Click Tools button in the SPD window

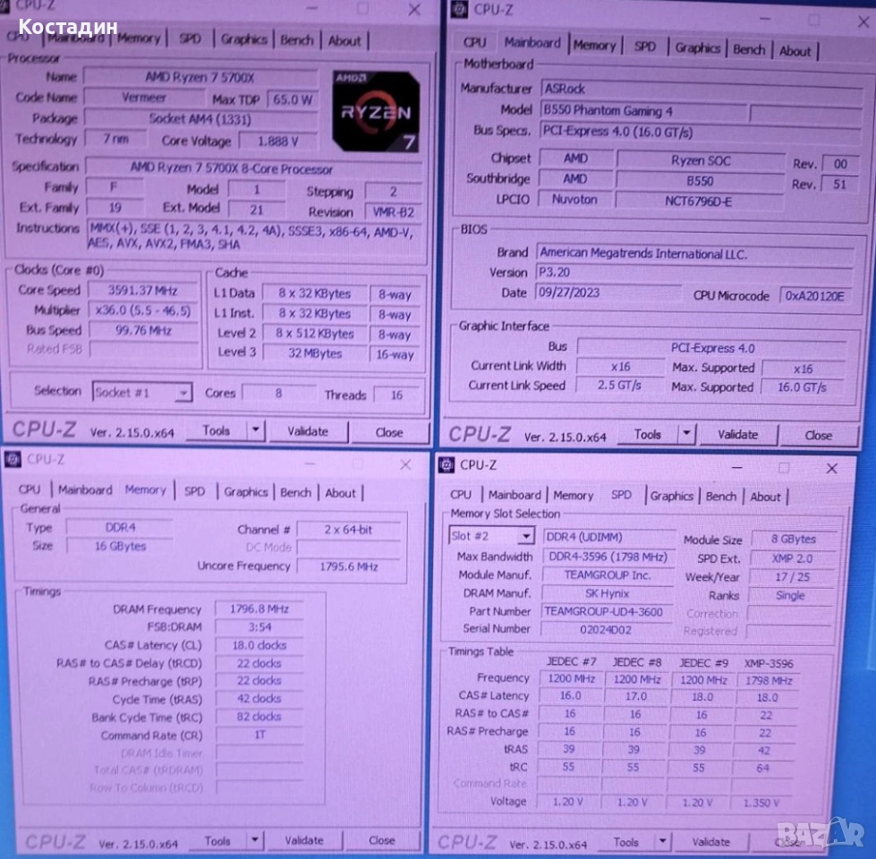coord(625,841)
